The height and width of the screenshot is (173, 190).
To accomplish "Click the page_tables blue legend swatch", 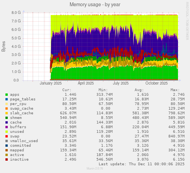I will tap(7, 99).
